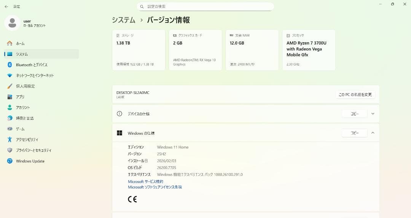This screenshot has width=411, height=218.
Task: Click the Windows Update sync icon
Action: pyautogui.click(x=10, y=161)
